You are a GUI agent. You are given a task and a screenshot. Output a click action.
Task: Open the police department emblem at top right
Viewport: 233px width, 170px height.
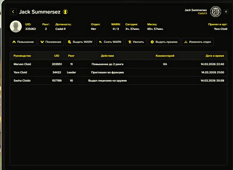[x=215, y=12]
